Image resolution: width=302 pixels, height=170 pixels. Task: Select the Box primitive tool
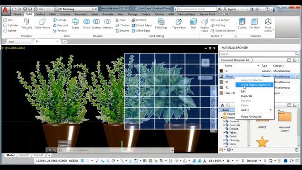click(x=8, y=20)
